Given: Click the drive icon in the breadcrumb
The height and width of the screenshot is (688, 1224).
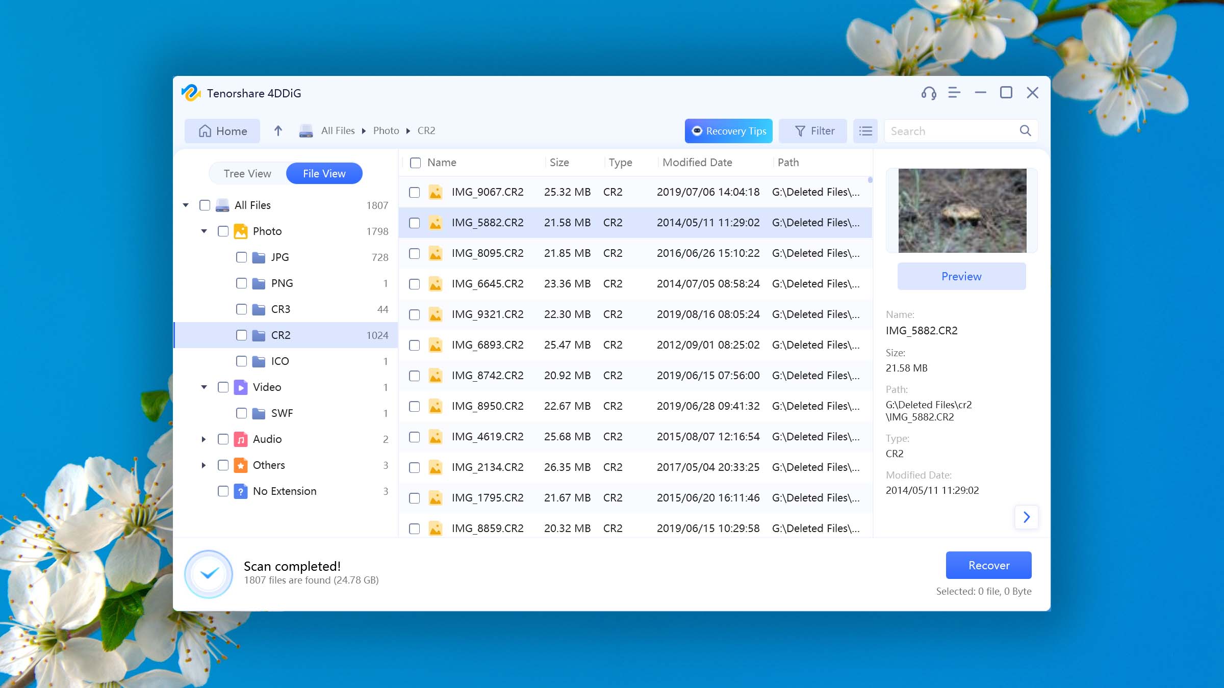Looking at the screenshot, I should coord(306,131).
